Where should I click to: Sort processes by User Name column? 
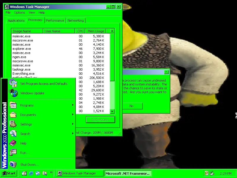[x=59, y=31]
